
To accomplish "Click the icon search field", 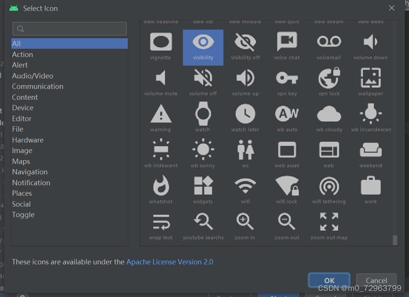I will [69, 28].
